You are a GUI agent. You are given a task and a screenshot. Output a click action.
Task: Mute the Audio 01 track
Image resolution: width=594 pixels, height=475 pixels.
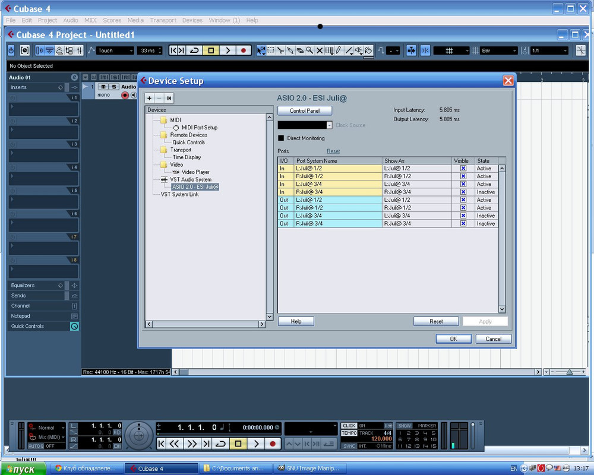103,87
